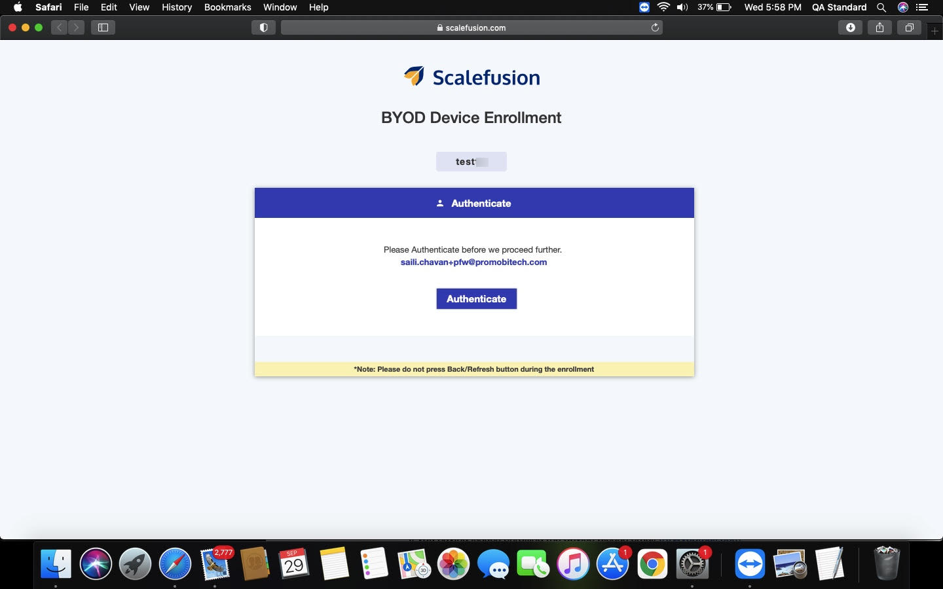943x589 pixels.
Task: Open the Window menu
Action: [280, 7]
